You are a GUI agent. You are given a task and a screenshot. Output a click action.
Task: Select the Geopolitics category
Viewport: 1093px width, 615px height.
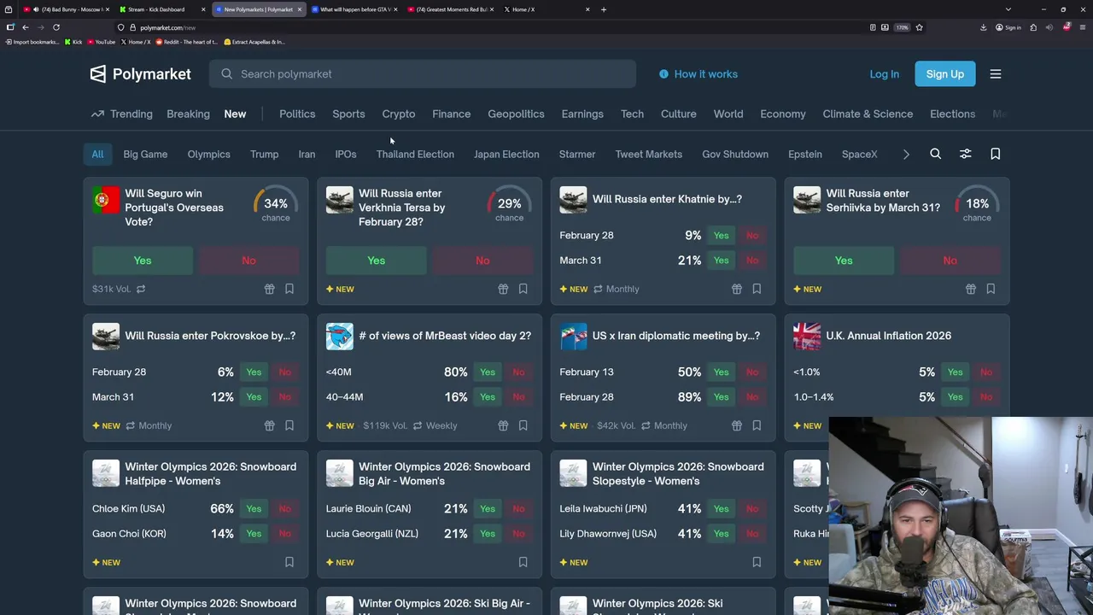(x=516, y=114)
